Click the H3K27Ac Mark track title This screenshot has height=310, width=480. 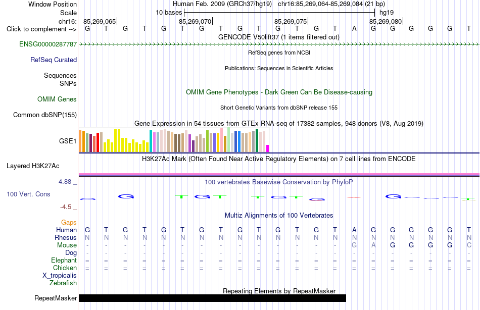tap(279, 159)
